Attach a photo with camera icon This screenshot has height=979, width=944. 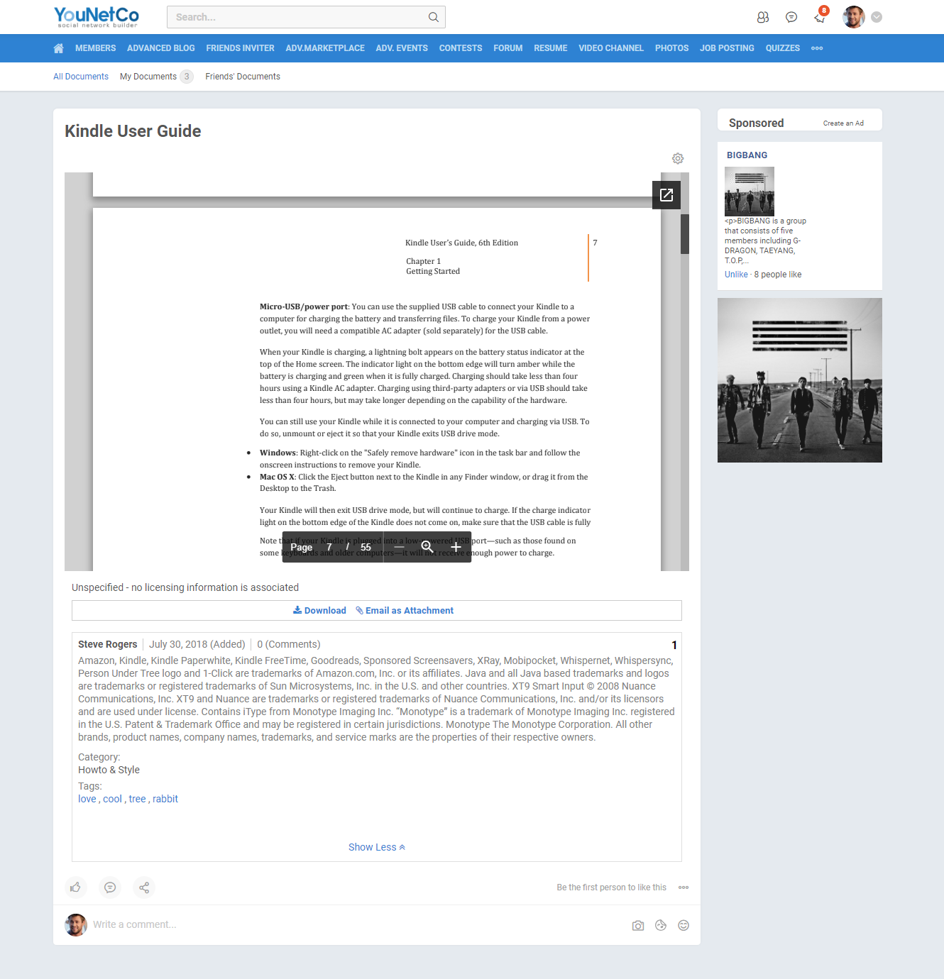(x=638, y=925)
